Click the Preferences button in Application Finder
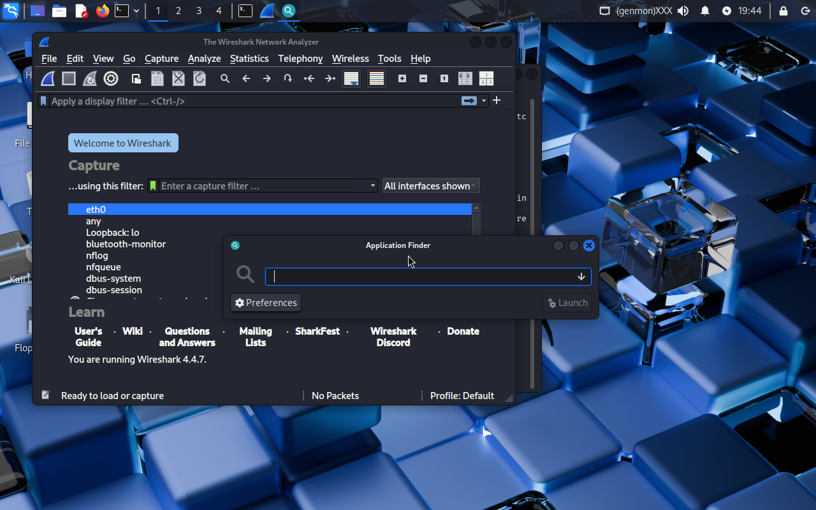 (x=266, y=303)
